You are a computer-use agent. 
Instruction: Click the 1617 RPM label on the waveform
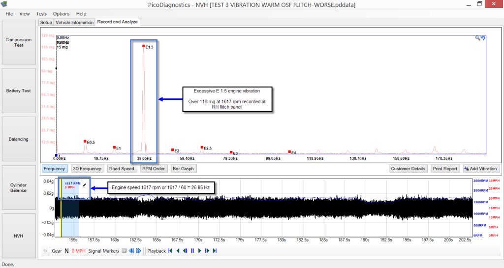[x=72, y=183]
